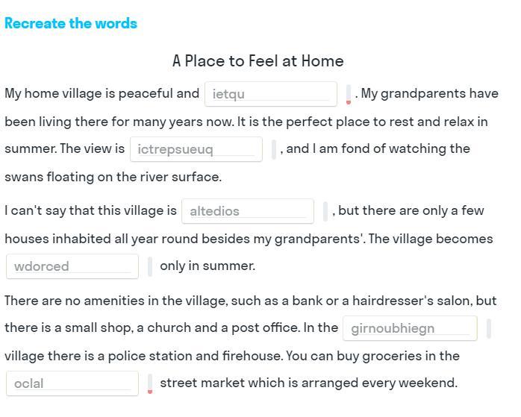Click the 'girnoubhiegn' input box

pyautogui.click(x=409, y=328)
